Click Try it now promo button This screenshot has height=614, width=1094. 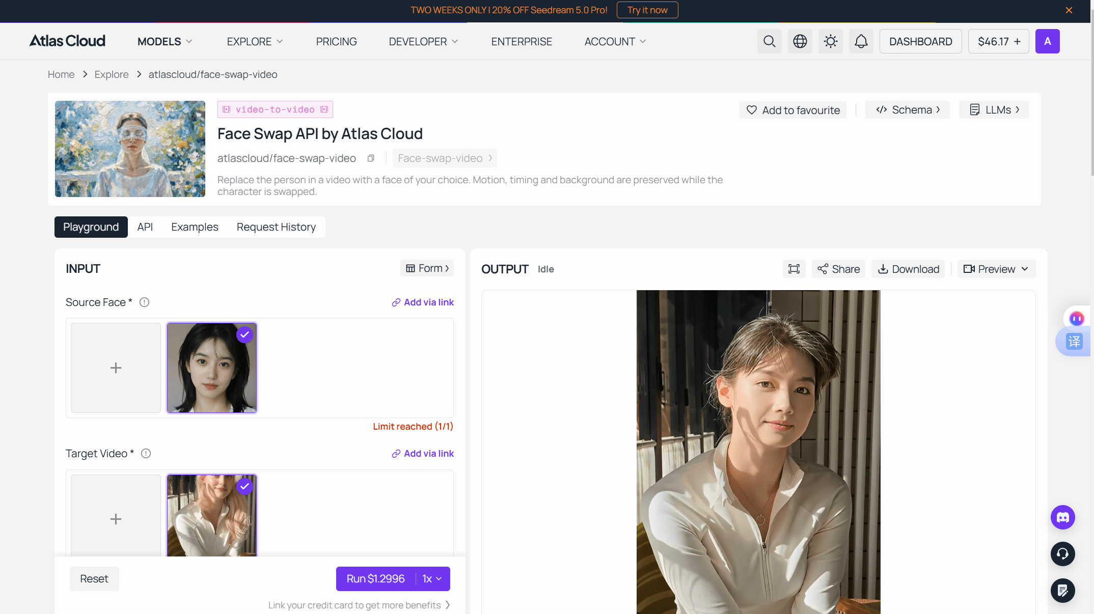click(x=647, y=10)
